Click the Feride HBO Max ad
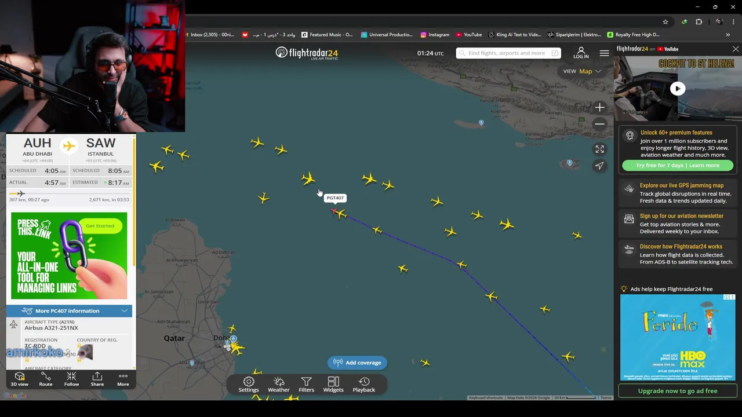The image size is (742, 417). tap(678, 337)
